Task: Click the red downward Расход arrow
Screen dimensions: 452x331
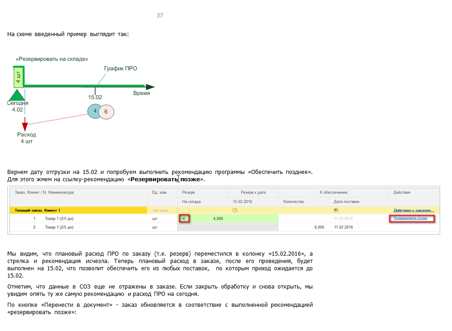Action: 25,124
